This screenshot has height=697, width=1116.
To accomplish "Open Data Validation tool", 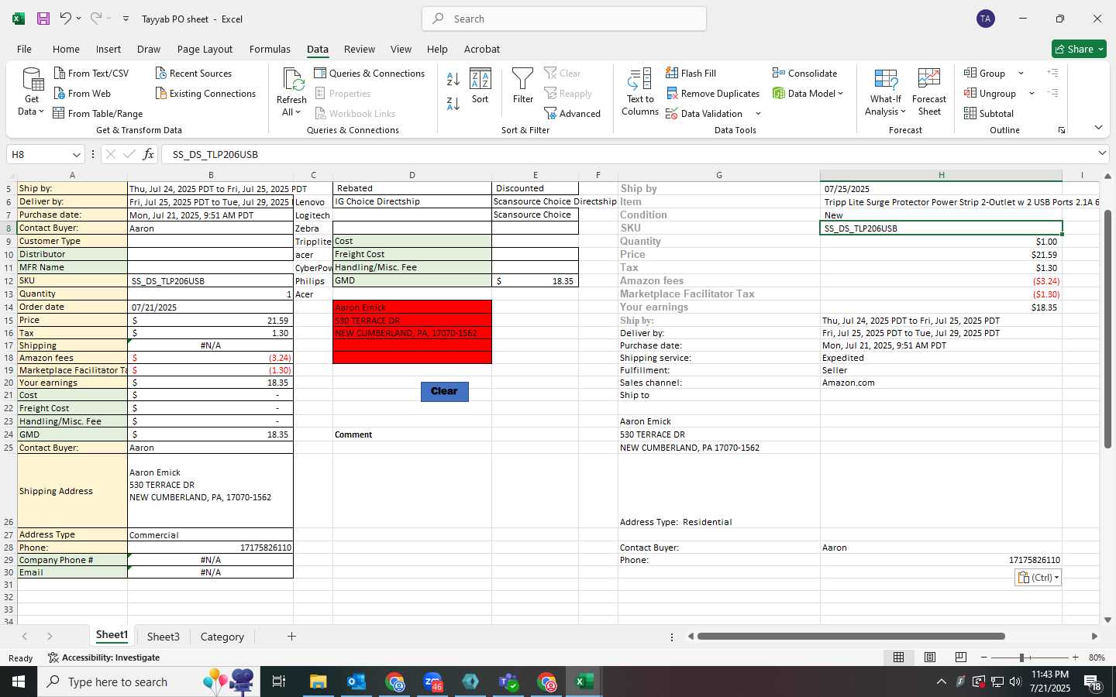I will click(x=704, y=114).
